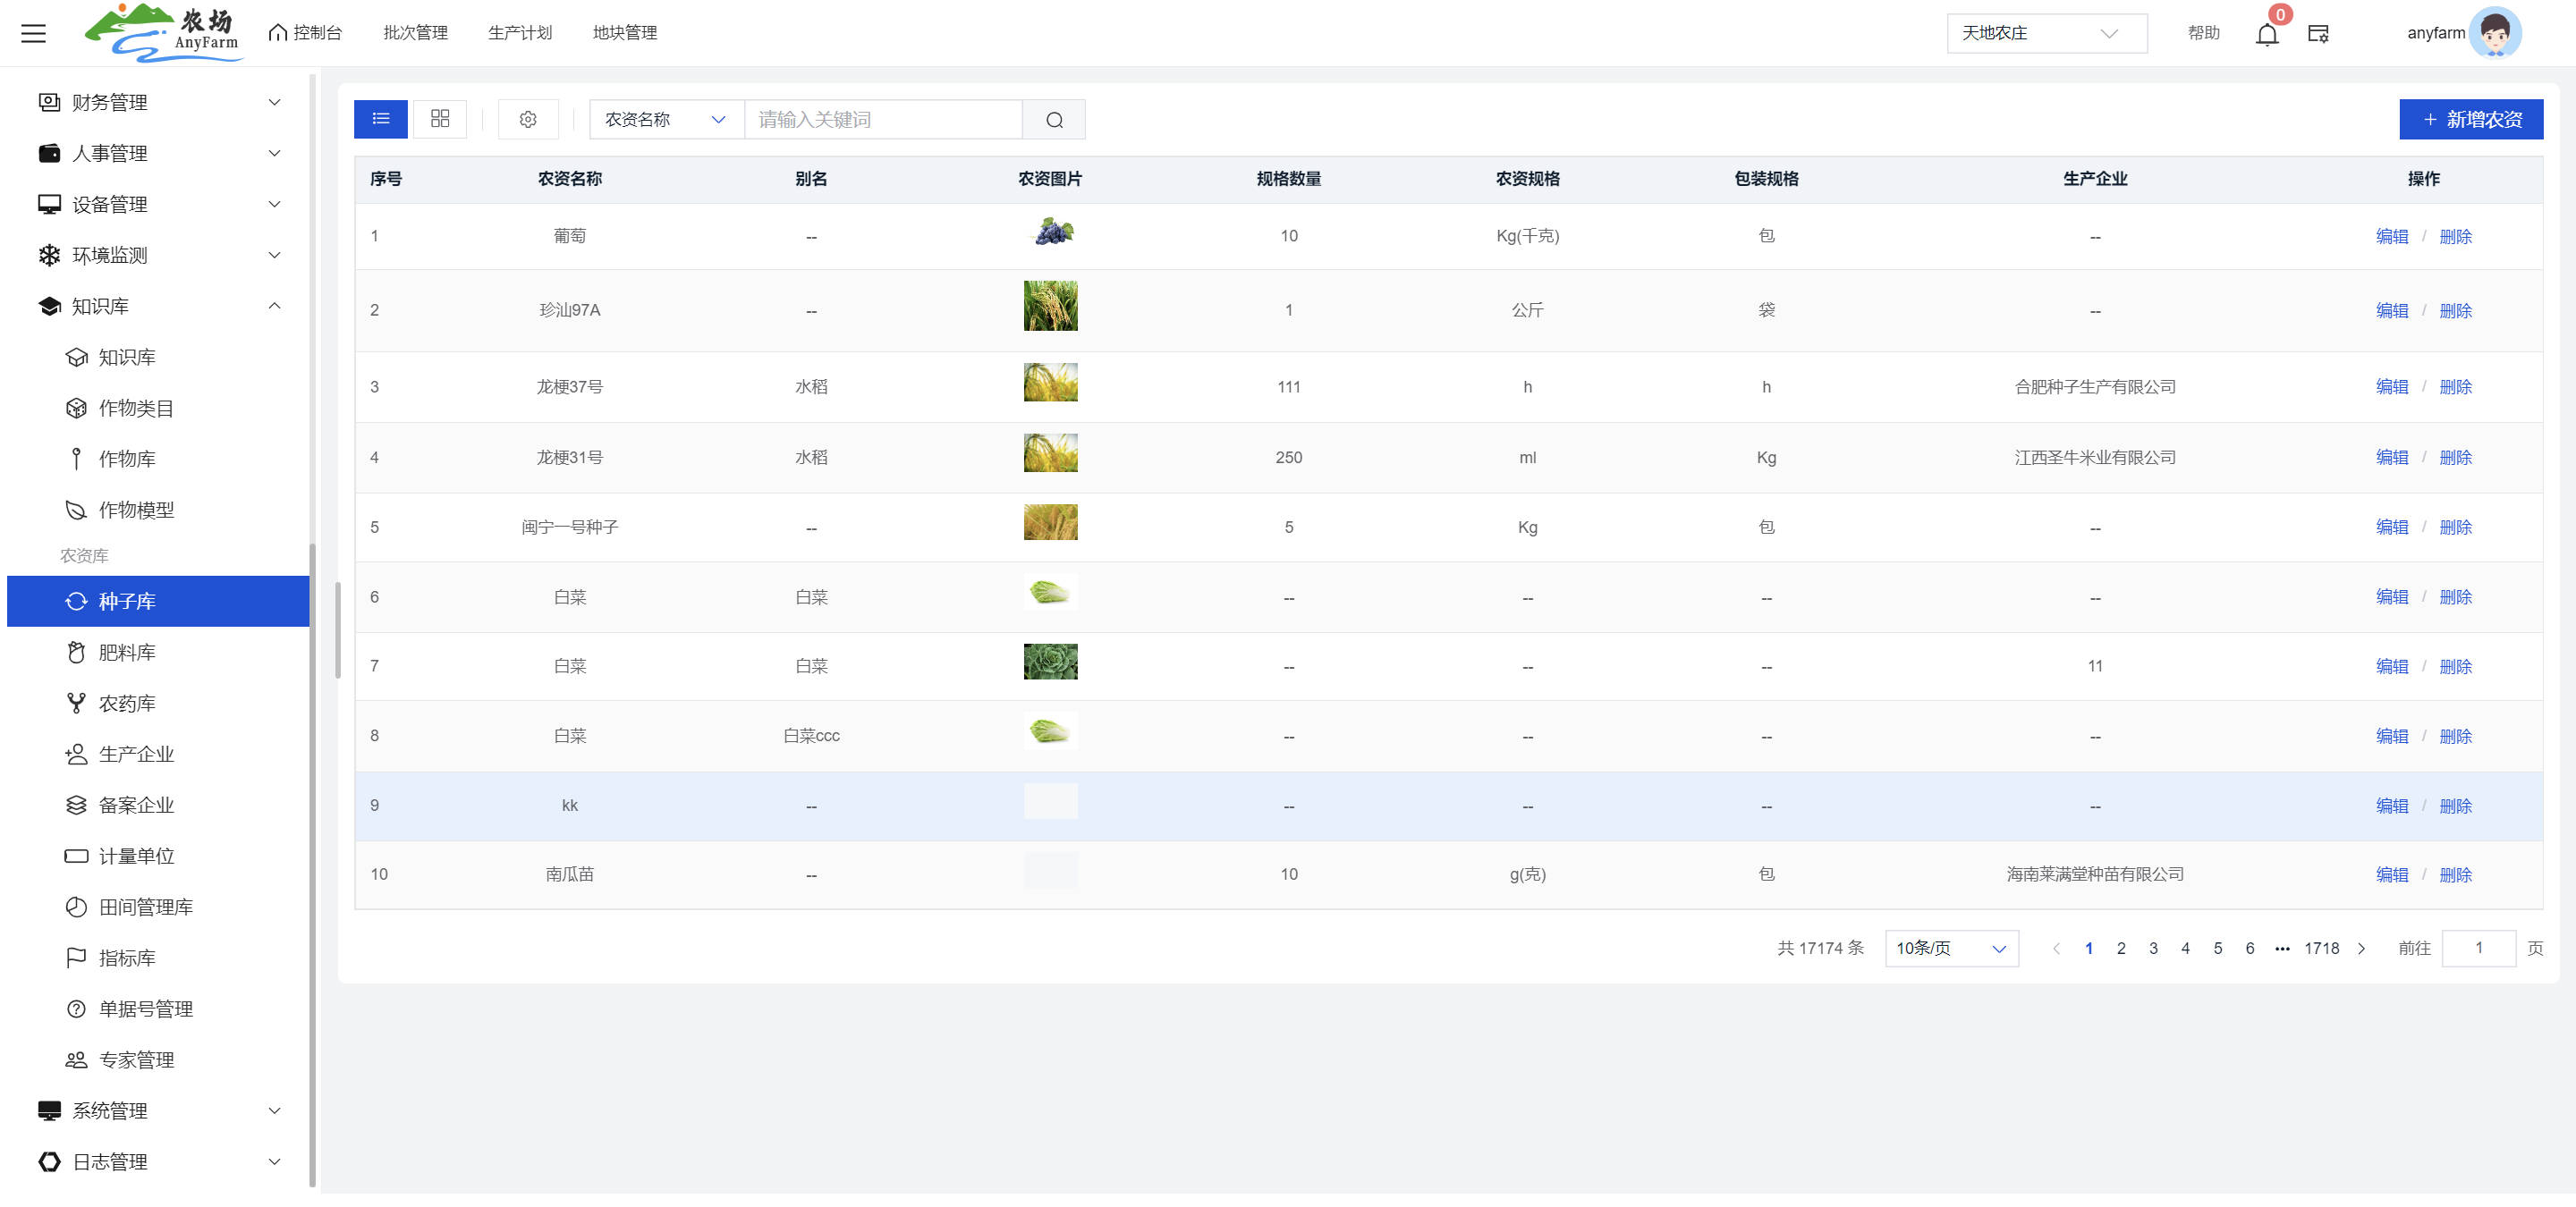Click the hamburger menu icon

(34, 33)
